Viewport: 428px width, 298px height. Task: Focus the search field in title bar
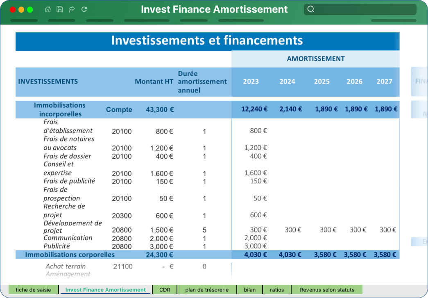point(360,9)
